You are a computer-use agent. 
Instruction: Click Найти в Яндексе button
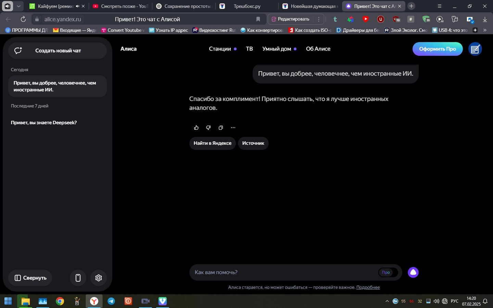pyautogui.click(x=212, y=143)
